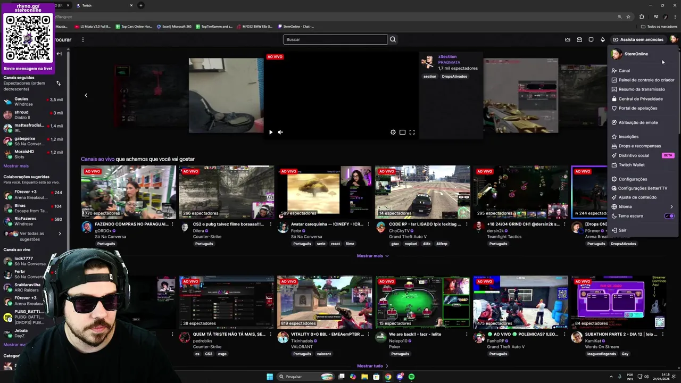
Task: Toggle theatre mode on featured player
Action: click(403, 132)
